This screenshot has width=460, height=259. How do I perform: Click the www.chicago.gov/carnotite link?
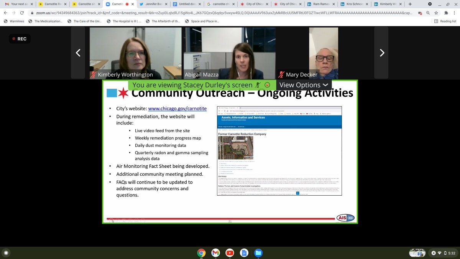[177, 109]
